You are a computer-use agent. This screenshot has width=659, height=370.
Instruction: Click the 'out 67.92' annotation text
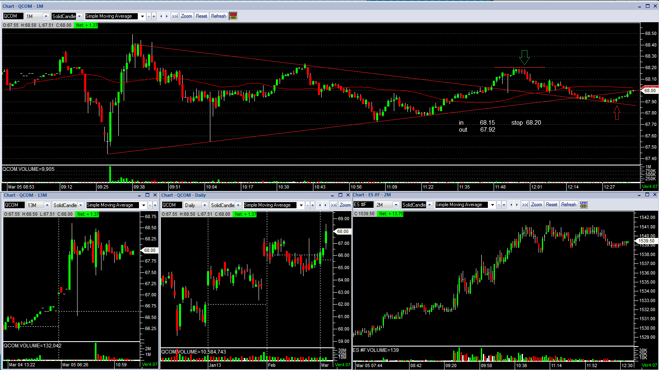[477, 130]
